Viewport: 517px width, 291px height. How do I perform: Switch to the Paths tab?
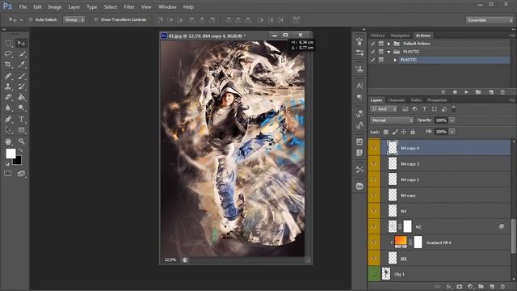tap(416, 100)
